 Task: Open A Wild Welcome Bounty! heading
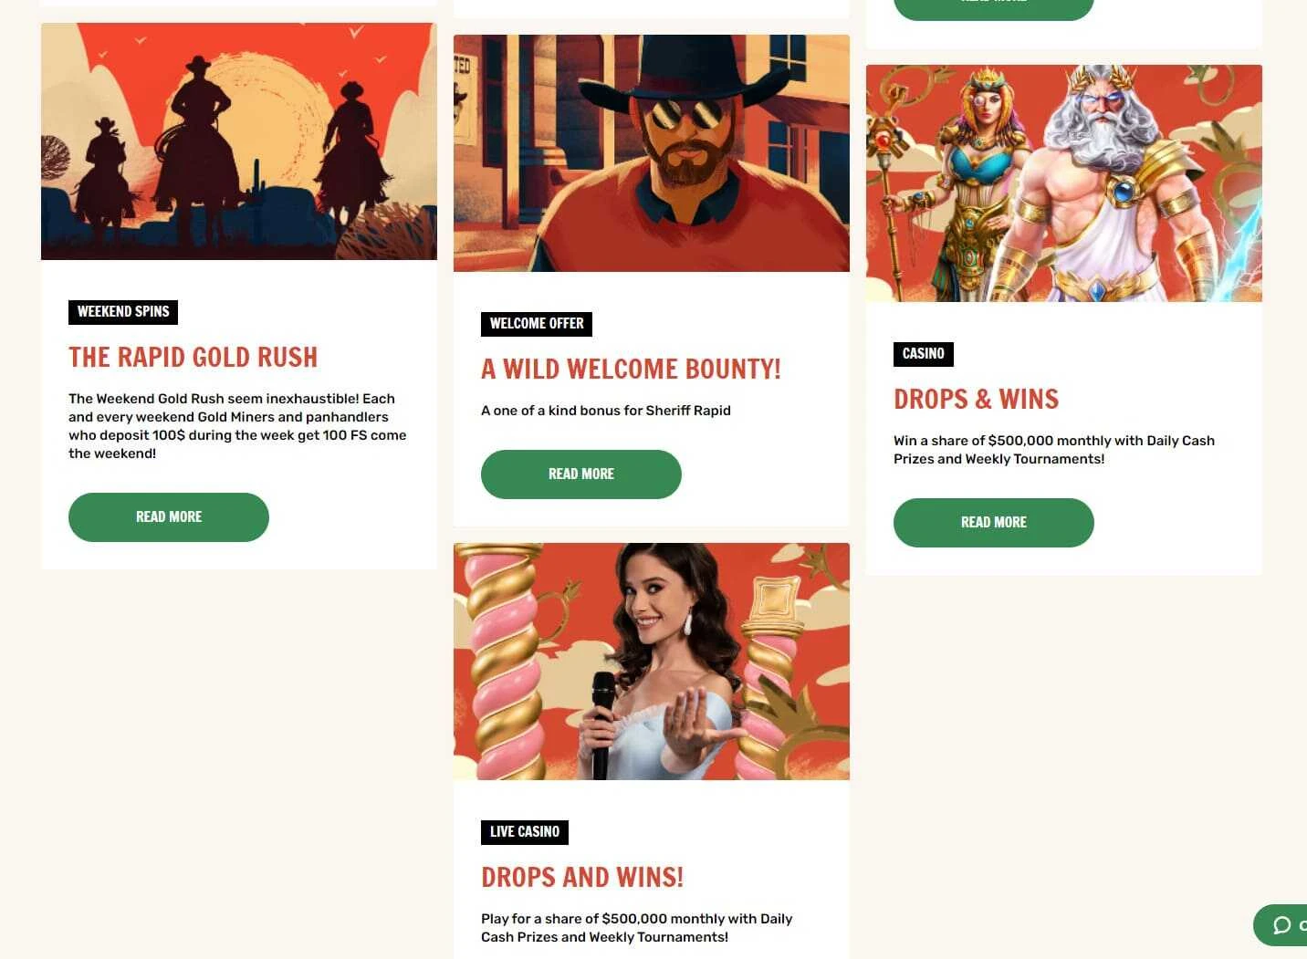632,369
